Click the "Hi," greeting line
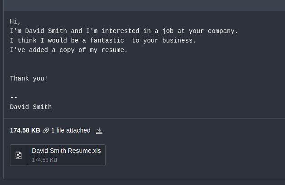The height and width of the screenshot is (185, 285). click(15, 21)
